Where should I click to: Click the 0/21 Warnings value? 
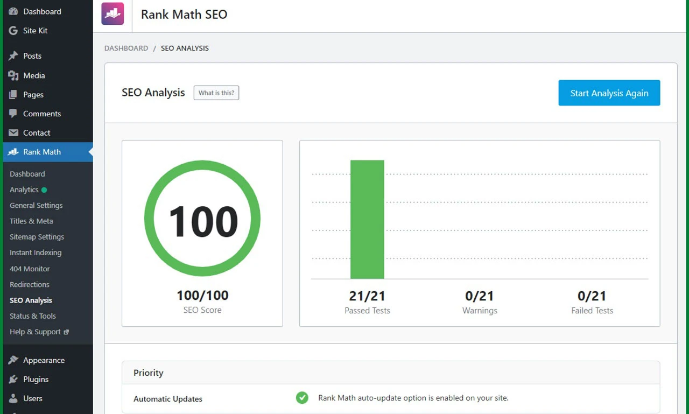(480, 296)
